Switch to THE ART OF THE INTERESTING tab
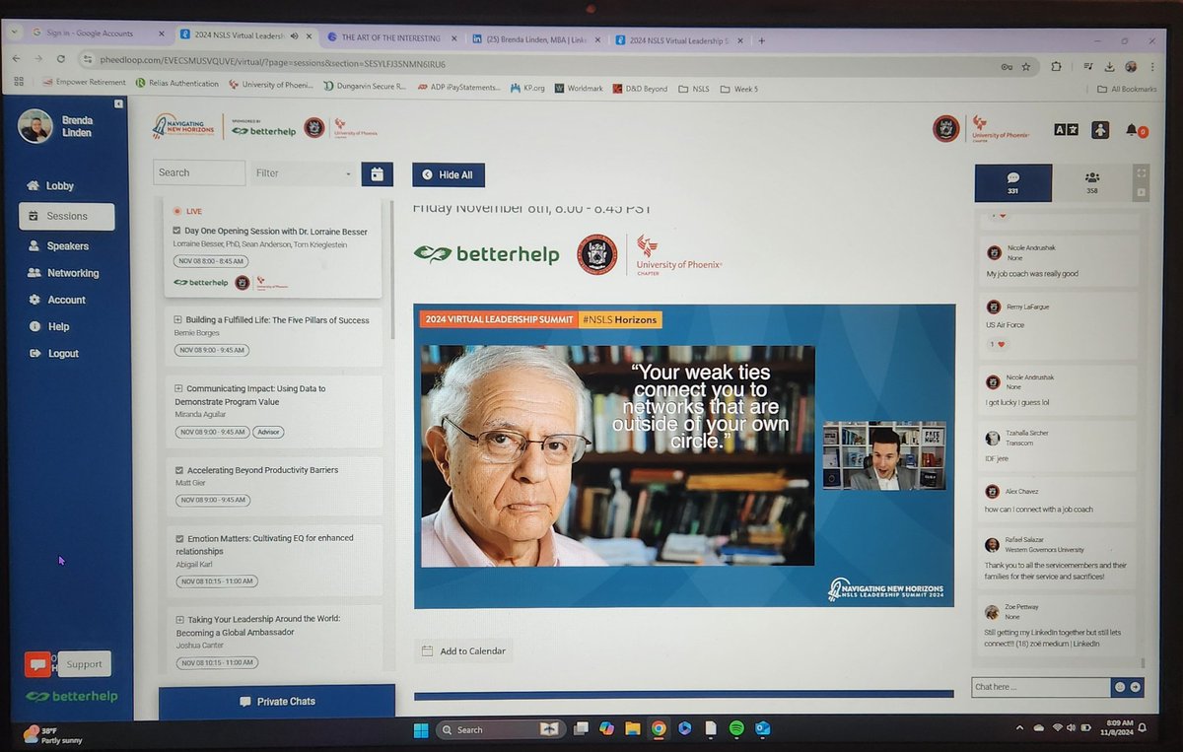The width and height of the screenshot is (1183, 752). (391, 38)
